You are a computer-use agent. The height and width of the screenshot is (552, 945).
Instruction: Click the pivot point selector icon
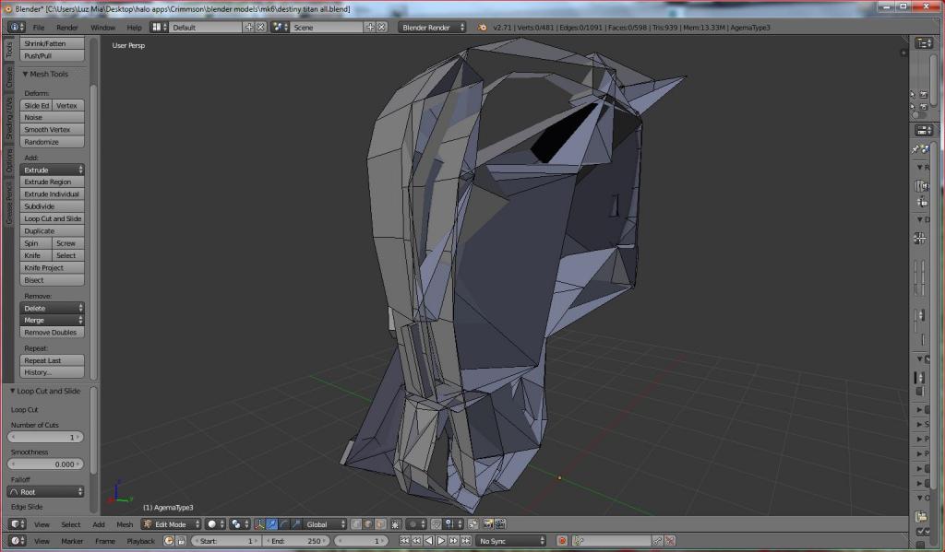[238, 524]
